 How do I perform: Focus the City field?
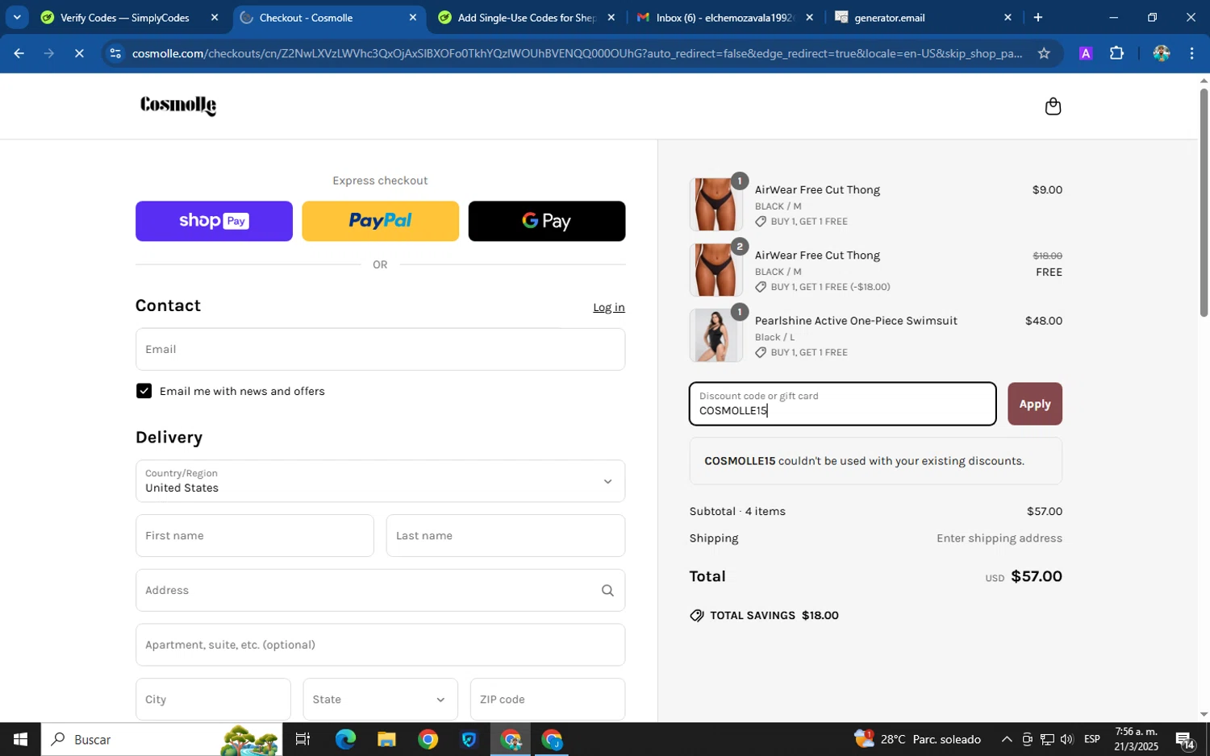click(x=213, y=700)
